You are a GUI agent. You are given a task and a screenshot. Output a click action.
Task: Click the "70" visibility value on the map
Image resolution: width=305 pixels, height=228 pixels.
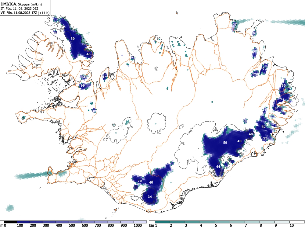click(140, 181)
